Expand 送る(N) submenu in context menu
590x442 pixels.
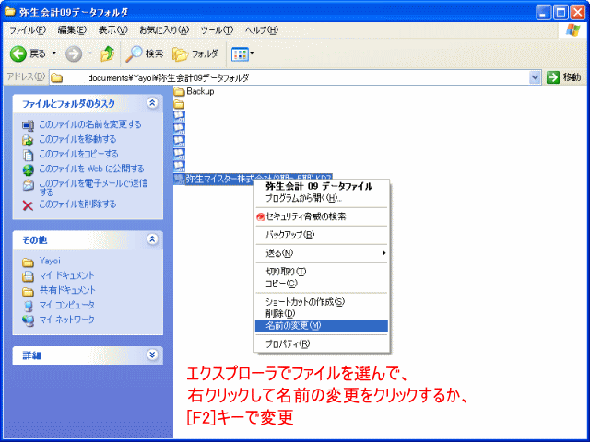(x=322, y=253)
